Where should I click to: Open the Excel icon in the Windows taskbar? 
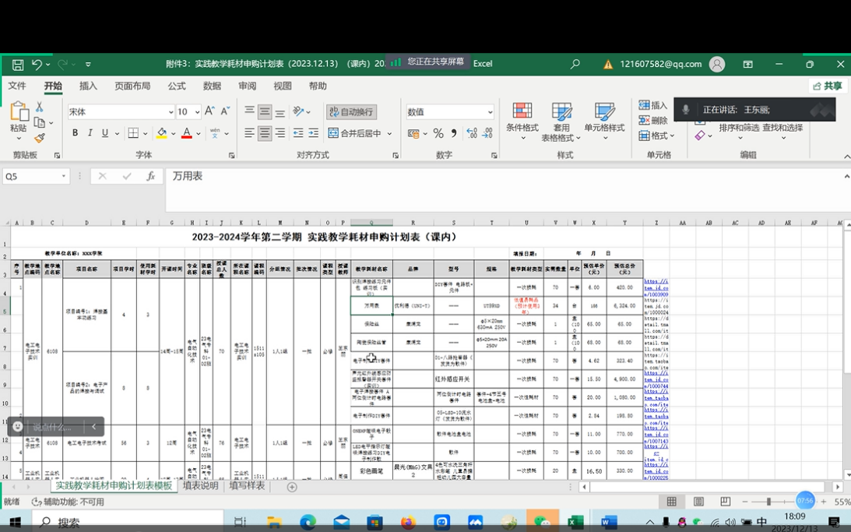(x=575, y=522)
